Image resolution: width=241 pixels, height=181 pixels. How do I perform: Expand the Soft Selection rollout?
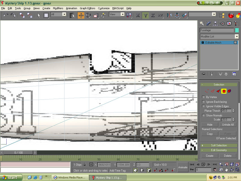click(x=219, y=145)
